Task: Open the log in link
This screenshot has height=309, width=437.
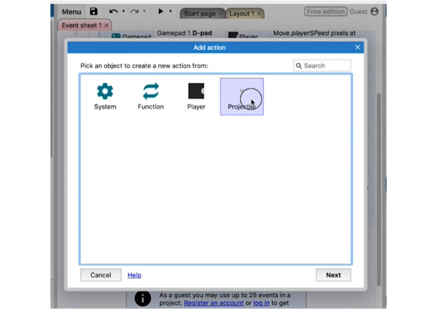Action: click(x=261, y=303)
